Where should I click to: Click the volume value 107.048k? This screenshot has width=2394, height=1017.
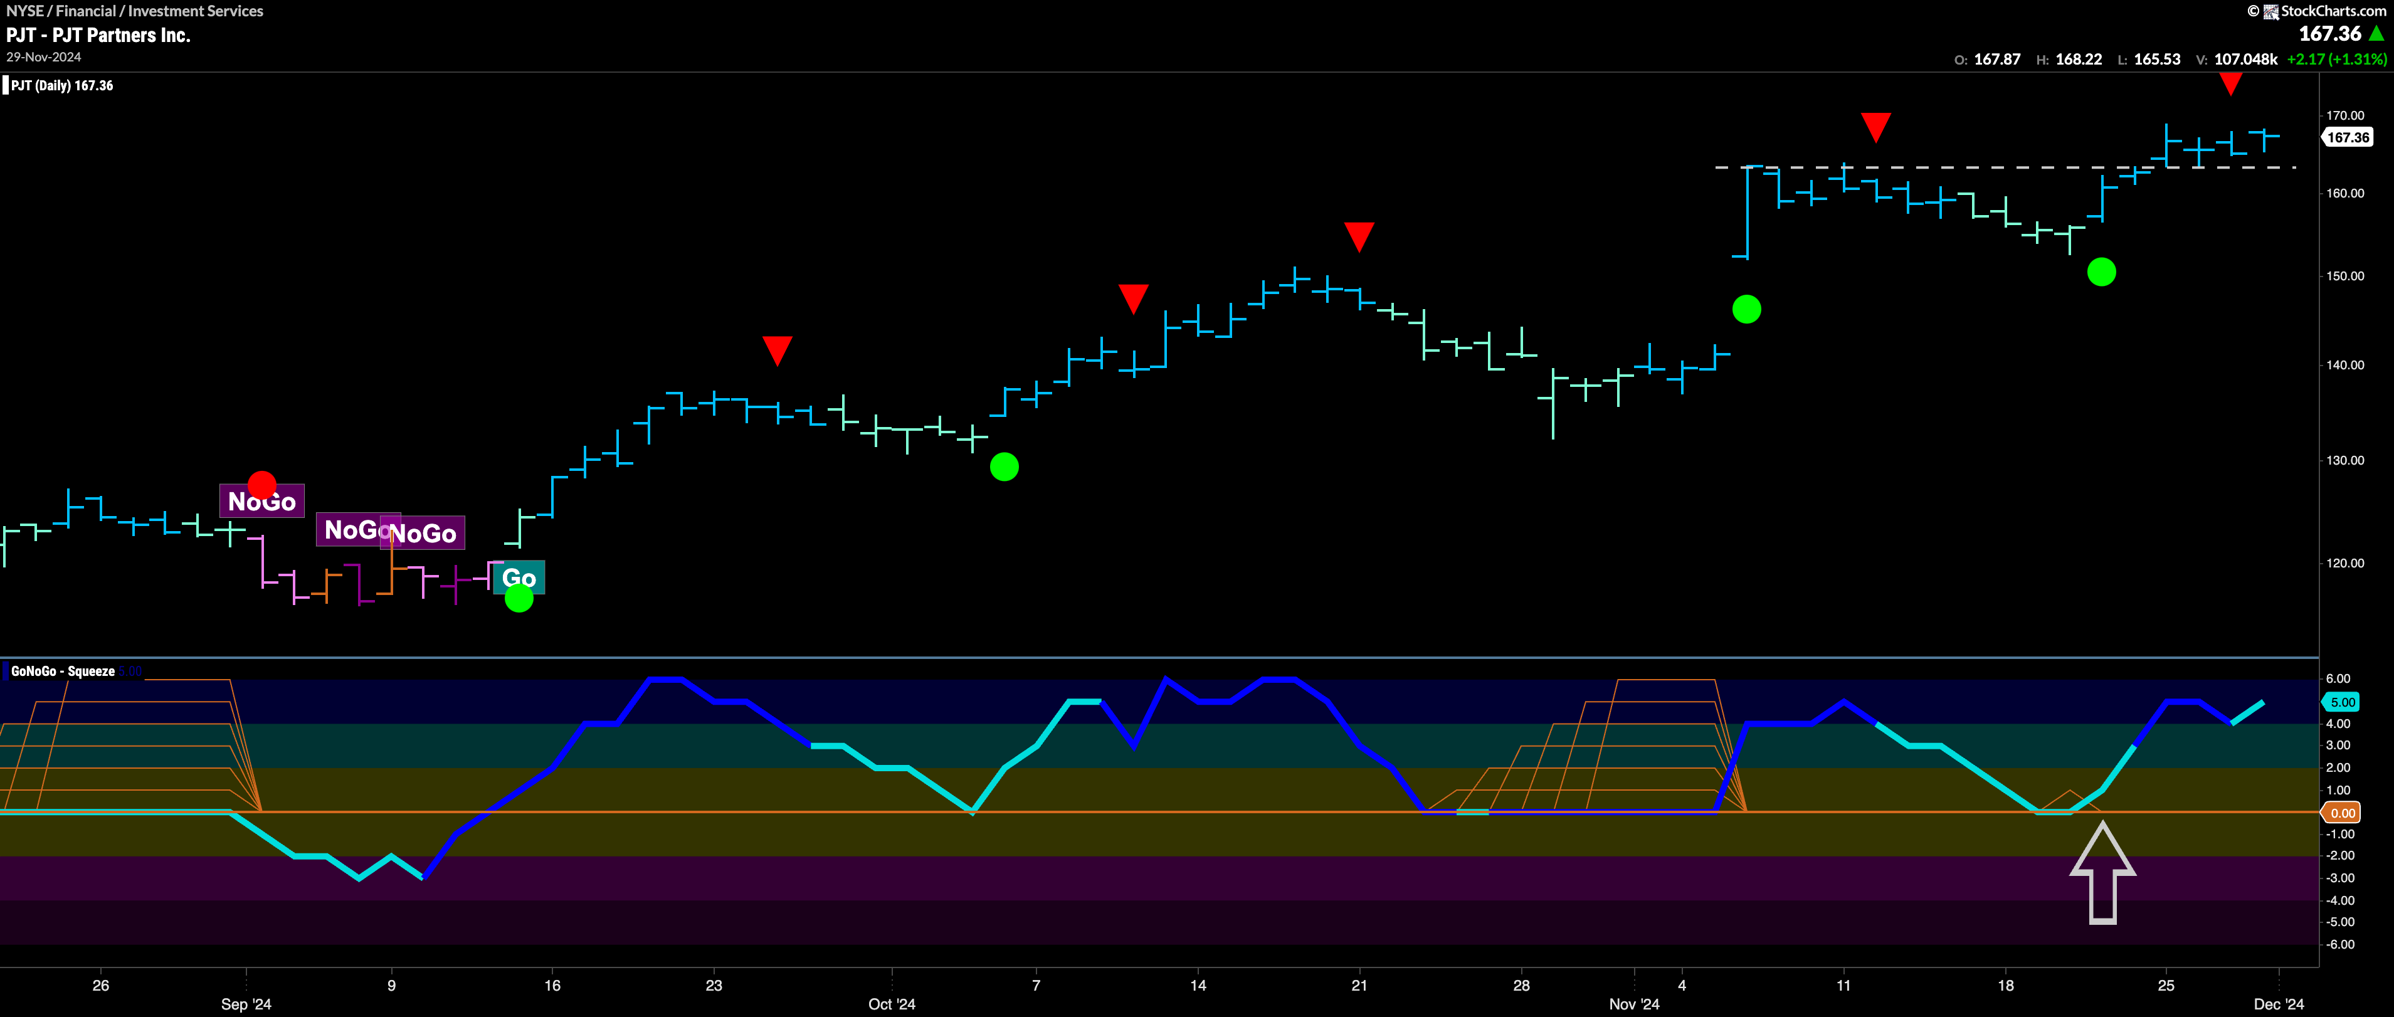click(2245, 58)
